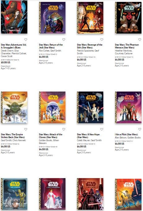This screenshot has width=143, height=211.
Task: Click Attack of the Clones book cover
Action: point(52,107)
